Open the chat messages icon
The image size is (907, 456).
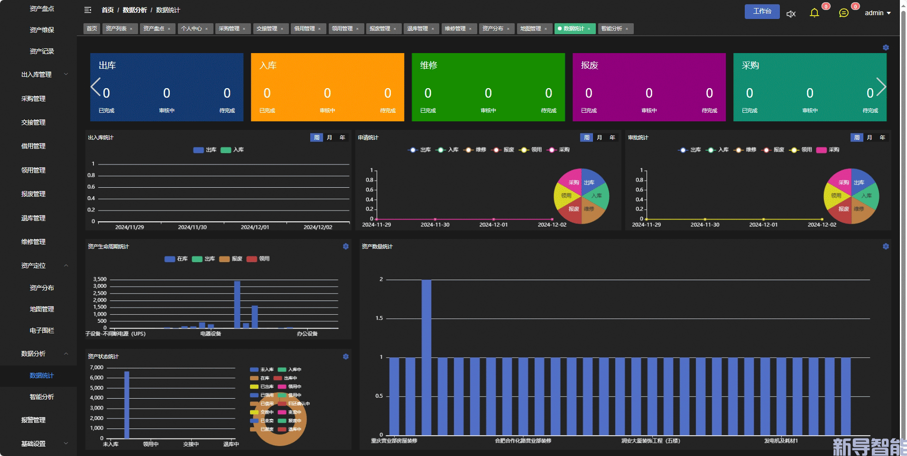click(x=843, y=13)
